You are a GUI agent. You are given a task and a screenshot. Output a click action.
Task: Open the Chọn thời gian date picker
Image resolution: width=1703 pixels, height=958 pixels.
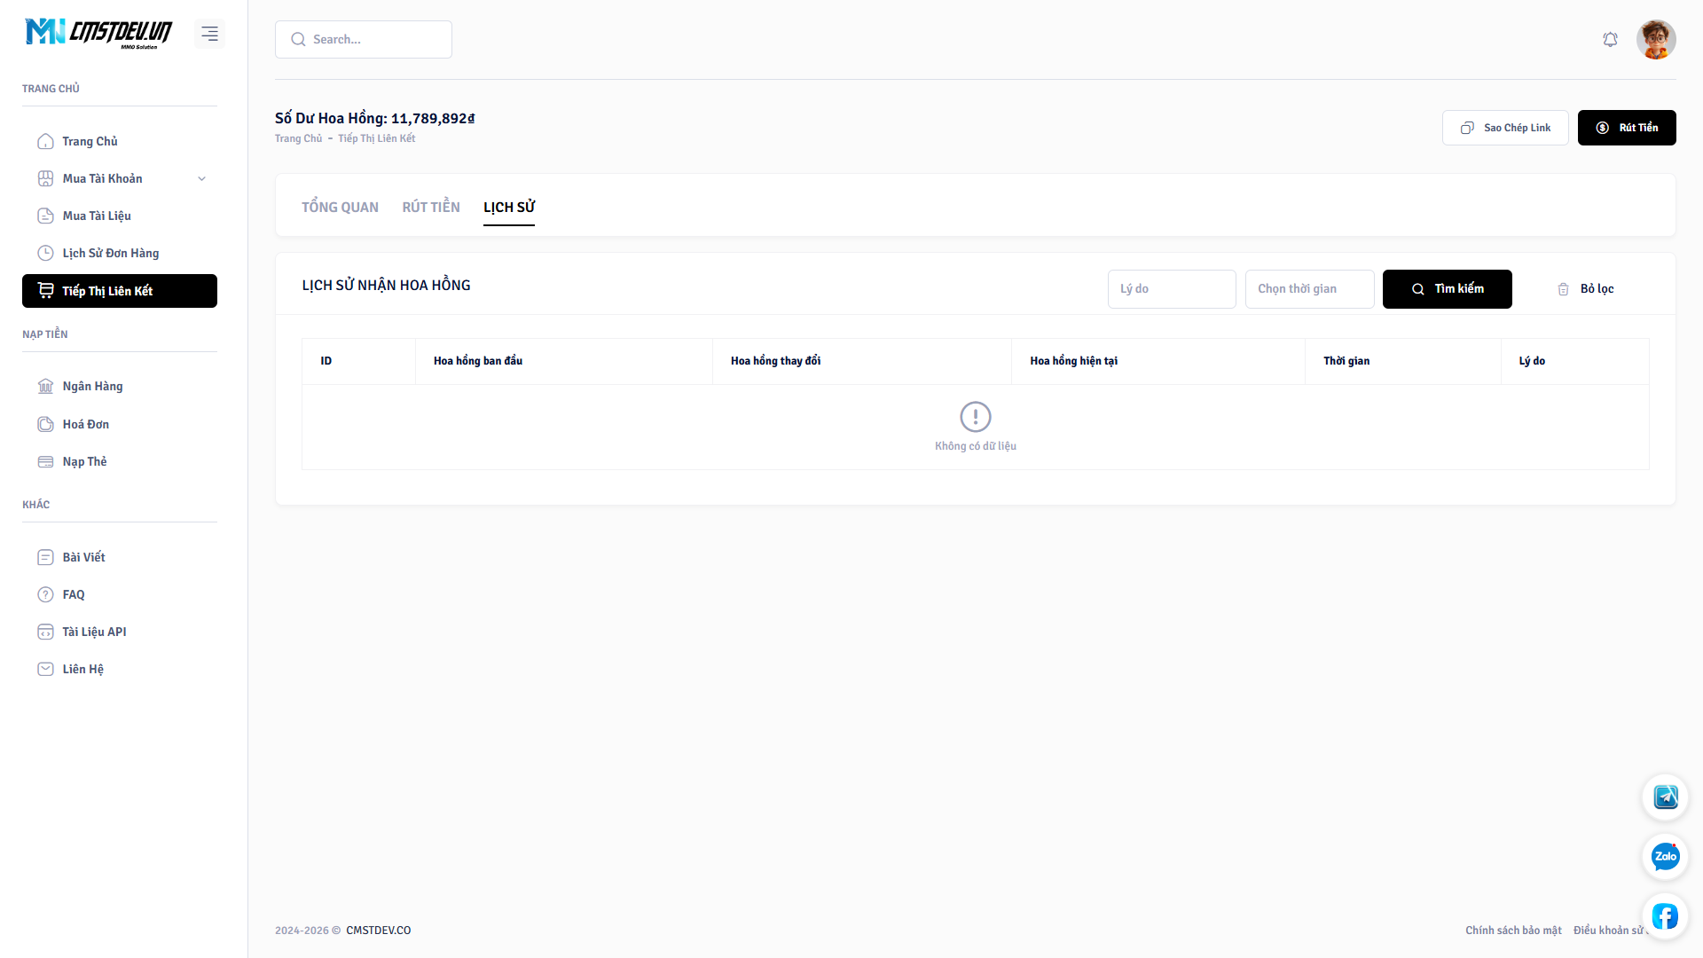pos(1309,289)
